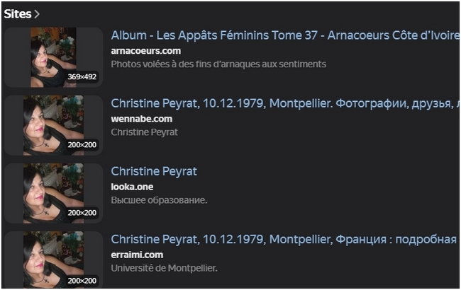
Task: Click the wennabe.com domain name
Action: pos(141,119)
